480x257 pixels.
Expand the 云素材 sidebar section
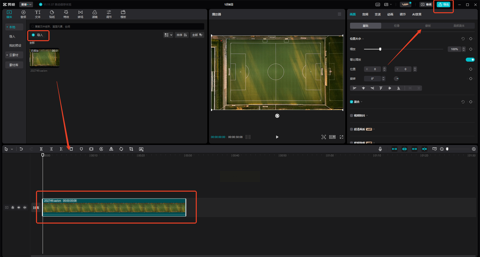[x=14, y=55]
